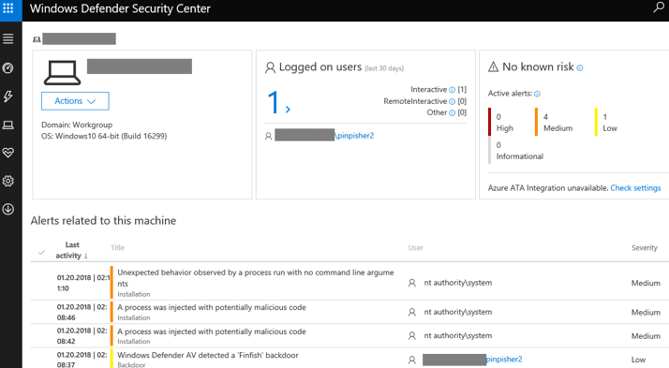Open the dashboard gauge icon in sidebar

(8, 68)
